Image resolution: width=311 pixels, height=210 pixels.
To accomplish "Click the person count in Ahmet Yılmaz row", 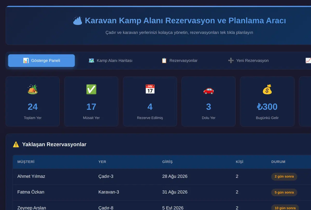I will (x=237, y=176).
